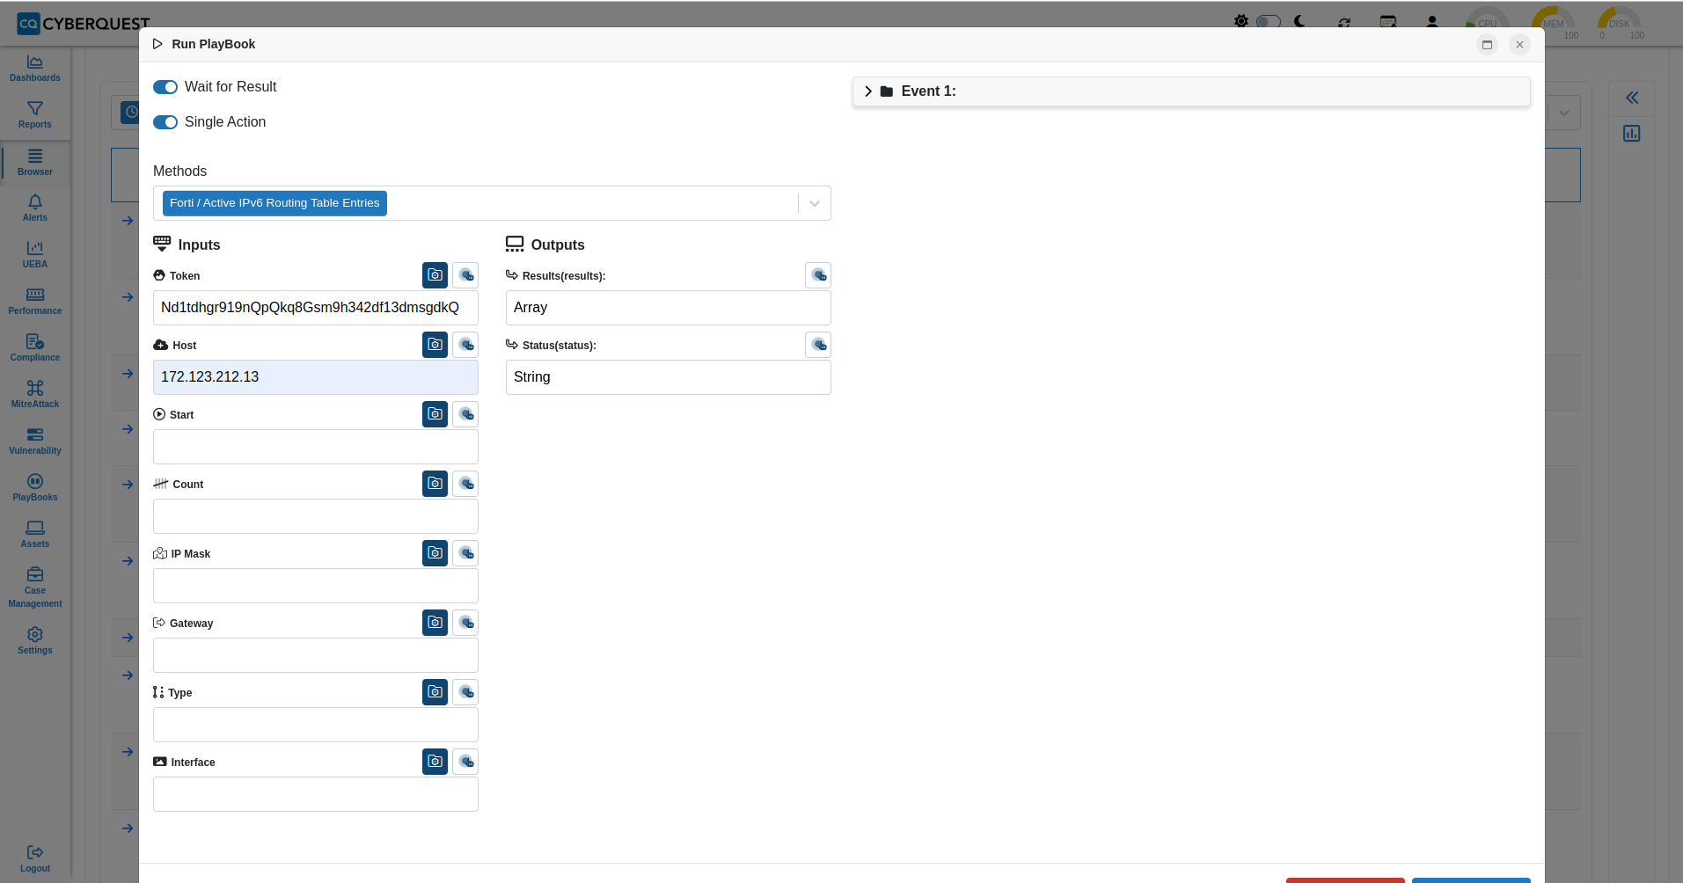Collapse the right panel with double chevron
Screen dimensions: 1683x883
[1632, 98]
